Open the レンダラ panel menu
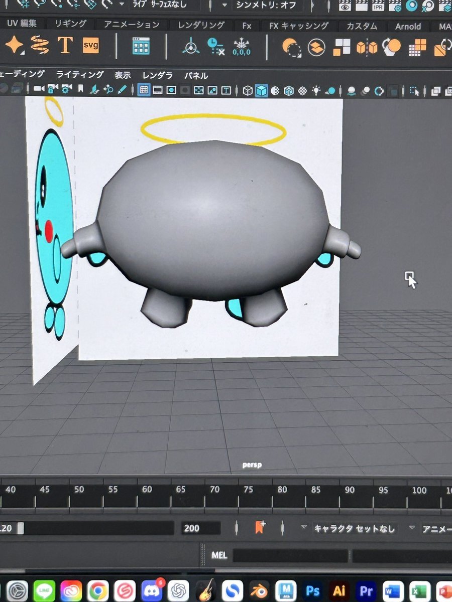452x602 pixels. point(157,75)
